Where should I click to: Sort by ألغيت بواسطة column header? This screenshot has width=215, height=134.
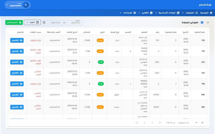click(54, 32)
